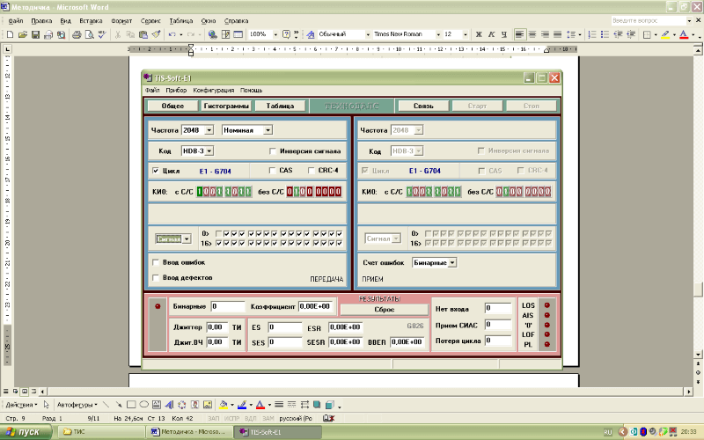Image resolution: width=704 pixels, height=440 pixels.
Task: Run the spelling and grammar check
Action: (102, 34)
